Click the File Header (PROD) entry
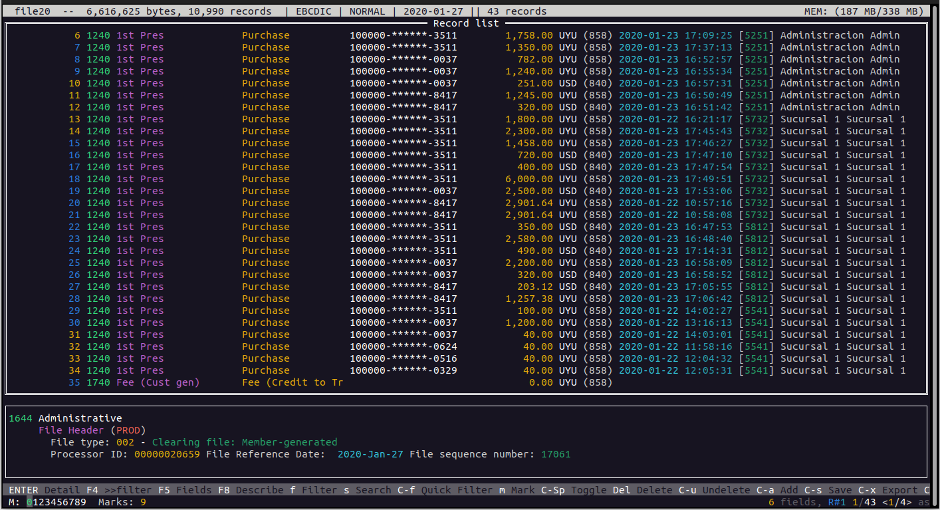940x510 pixels. 92,430
